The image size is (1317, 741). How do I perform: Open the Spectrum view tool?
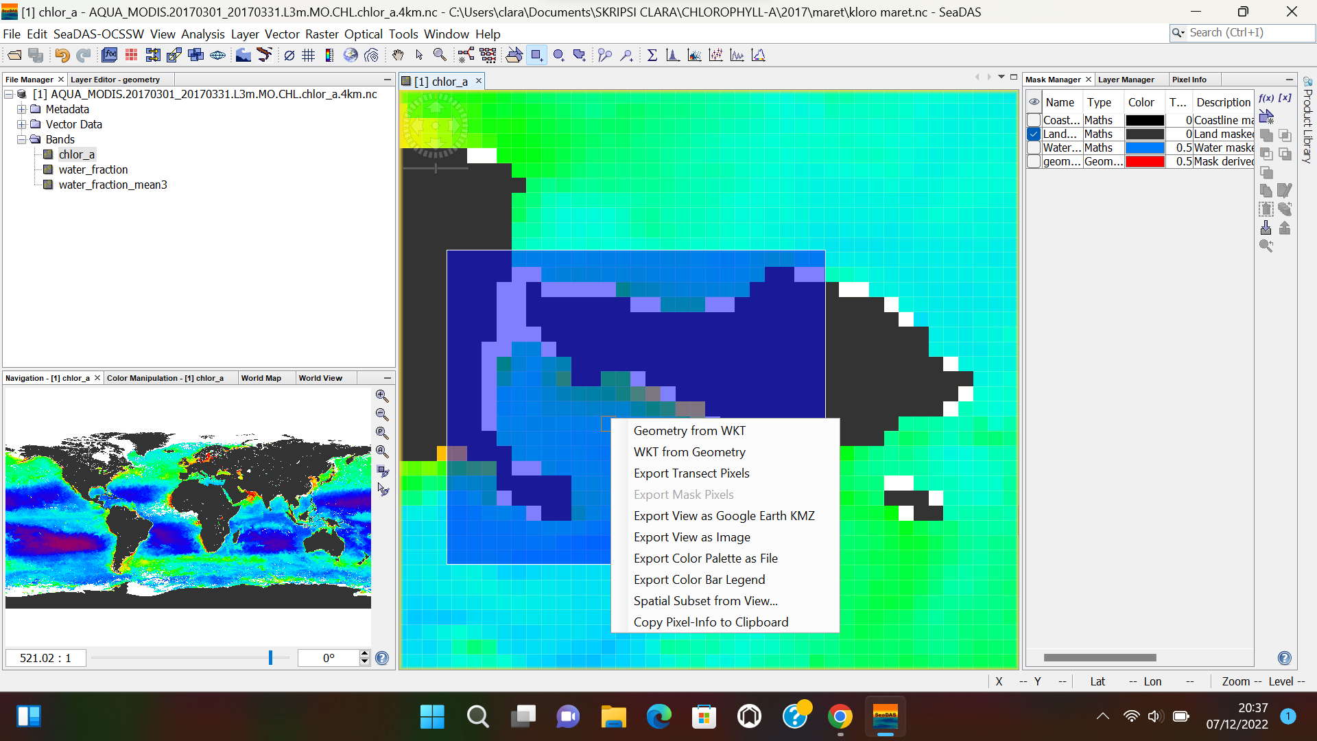point(758,56)
